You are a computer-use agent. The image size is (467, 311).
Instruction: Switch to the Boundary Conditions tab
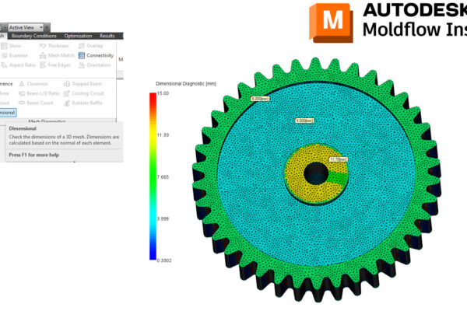coord(34,36)
